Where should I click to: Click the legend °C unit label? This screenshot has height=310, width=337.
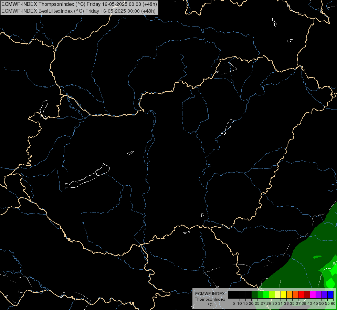210,305
